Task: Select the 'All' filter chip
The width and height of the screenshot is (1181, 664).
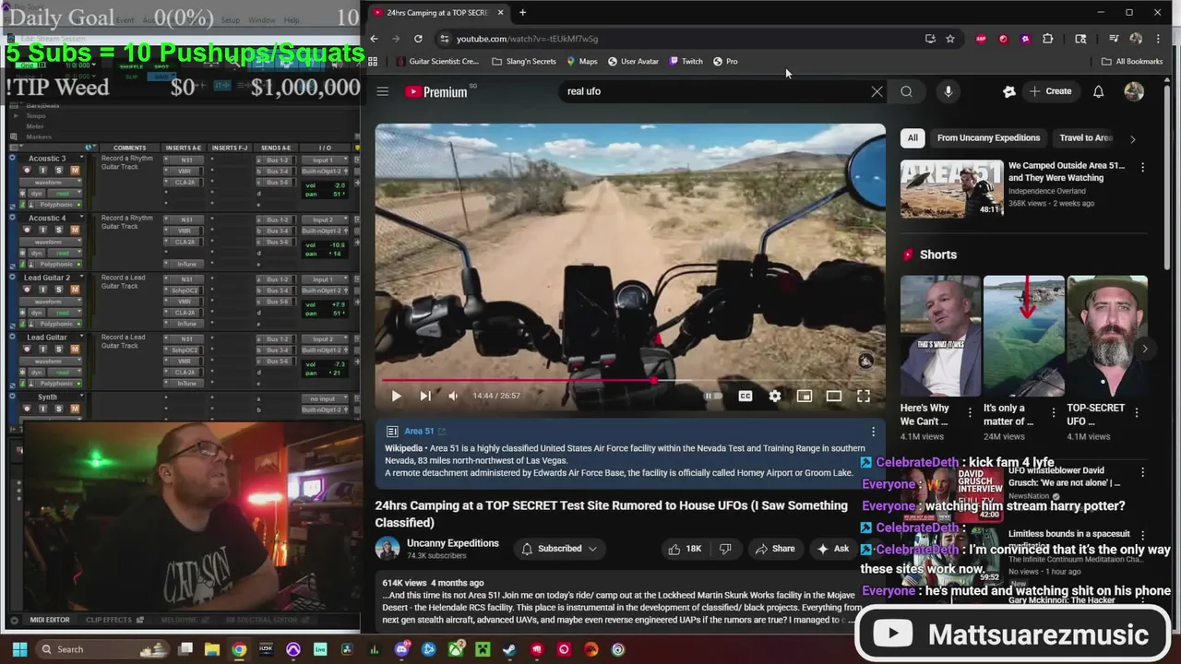Action: coord(913,138)
